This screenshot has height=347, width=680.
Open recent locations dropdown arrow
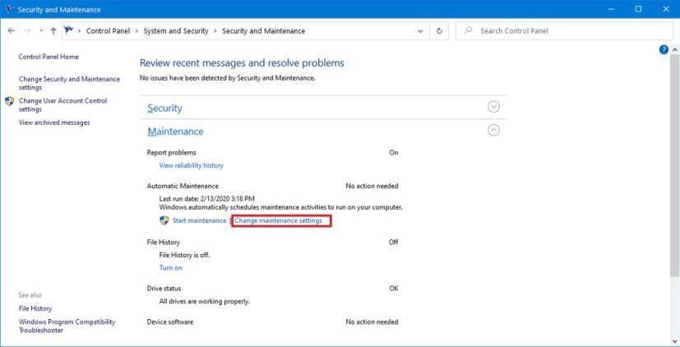[41, 30]
